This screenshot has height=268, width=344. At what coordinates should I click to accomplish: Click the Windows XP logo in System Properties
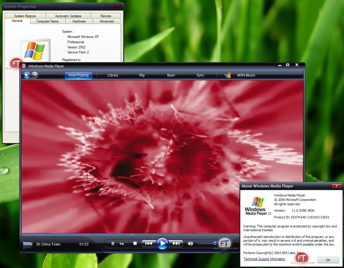coord(35,51)
